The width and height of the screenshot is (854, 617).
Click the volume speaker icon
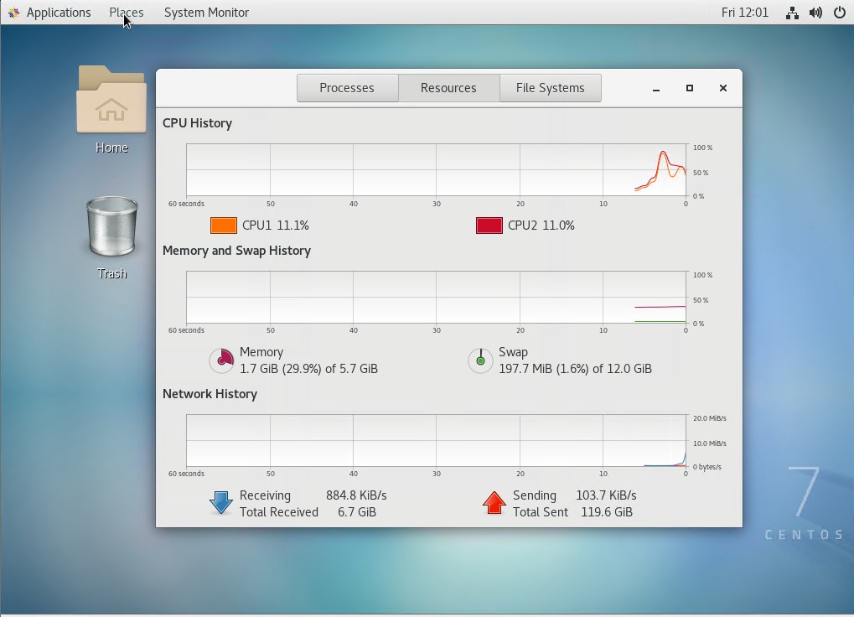[815, 13]
